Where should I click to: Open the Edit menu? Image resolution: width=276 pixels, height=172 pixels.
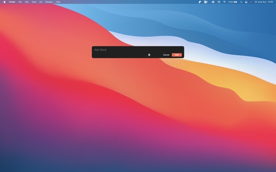click(27, 2)
